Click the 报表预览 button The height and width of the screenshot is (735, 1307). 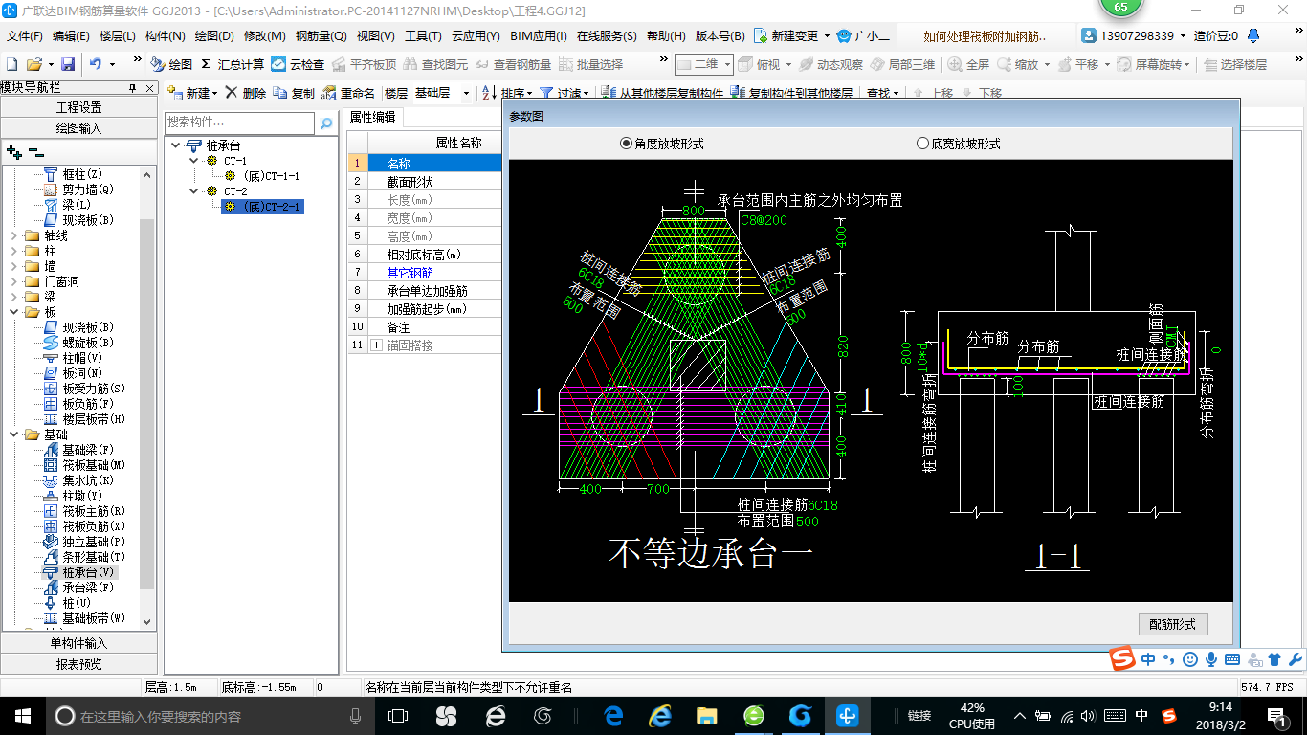click(79, 663)
